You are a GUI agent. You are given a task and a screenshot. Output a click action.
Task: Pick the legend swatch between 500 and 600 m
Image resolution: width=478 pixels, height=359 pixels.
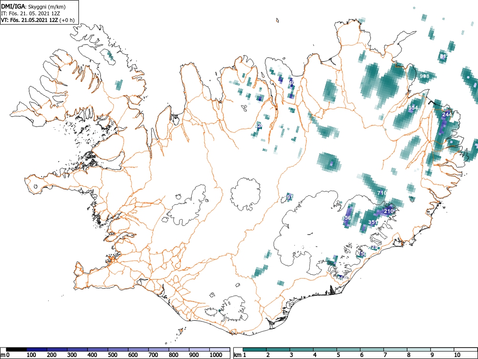118,349
